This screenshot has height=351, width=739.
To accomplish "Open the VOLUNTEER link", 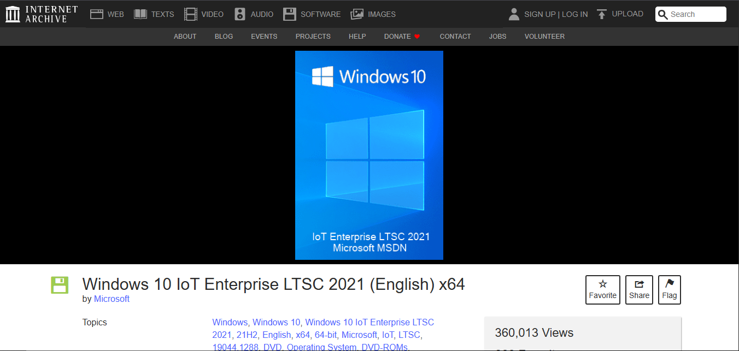I will (x=544, y=37).
